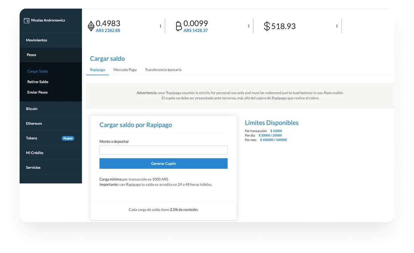Screen dimensions: 414x253
Task: Click the Carga mínima por transacción note
Action: point(134,179)
